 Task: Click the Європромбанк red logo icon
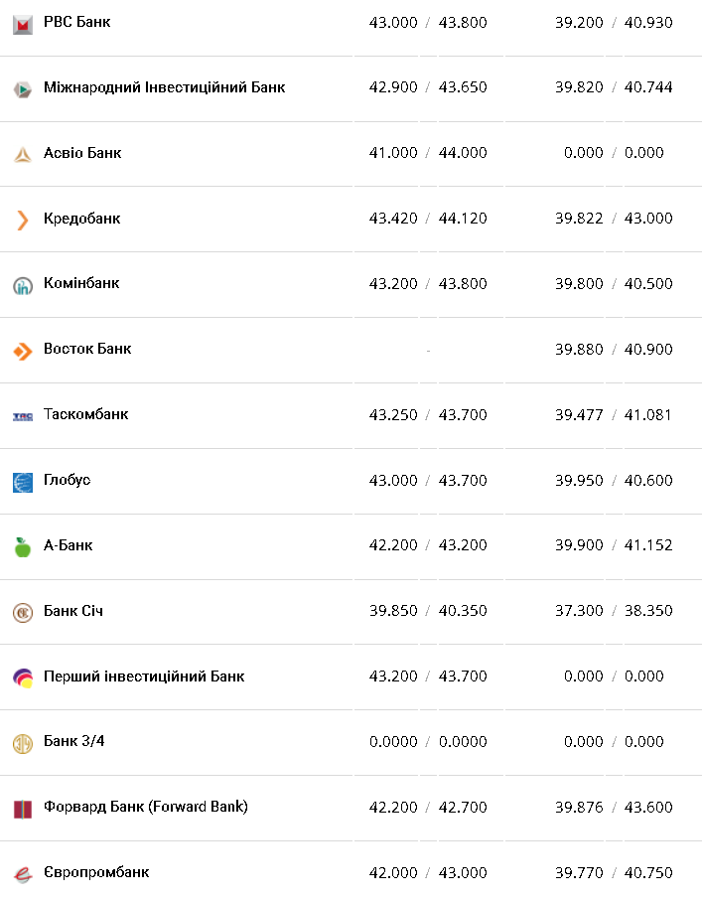point(23,874)
